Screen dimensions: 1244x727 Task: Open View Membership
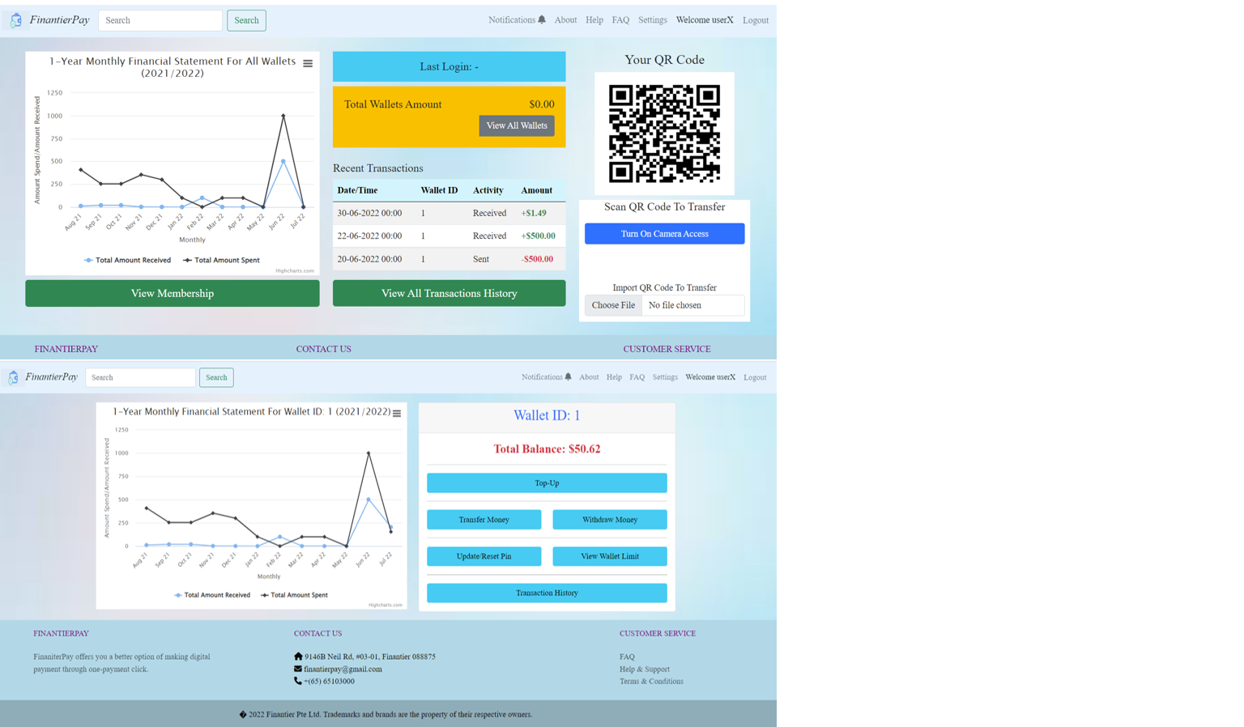click(x=173, y=293)
